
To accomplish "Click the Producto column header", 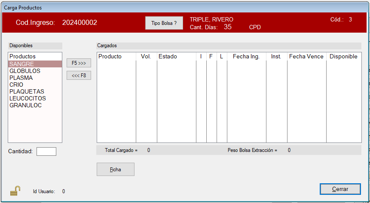I will coord(110,57).
